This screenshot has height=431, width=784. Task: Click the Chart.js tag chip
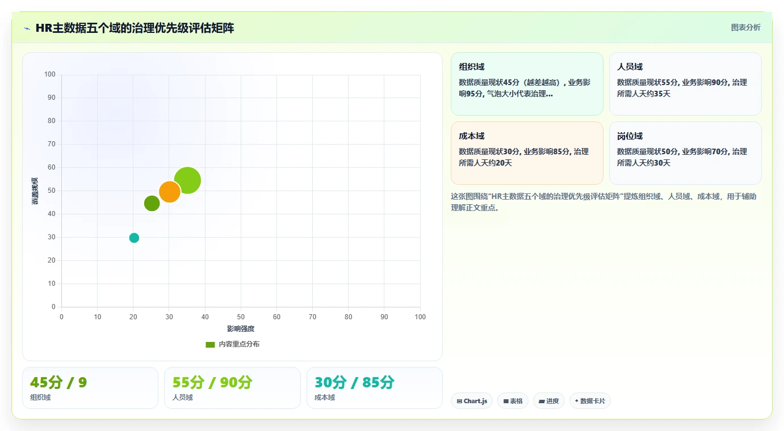472,401
